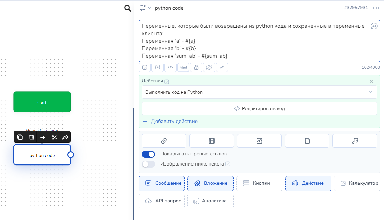Expand the message type chevron beside block title
384x220 pixels.
pyautogui.click(x=150, y=8)
